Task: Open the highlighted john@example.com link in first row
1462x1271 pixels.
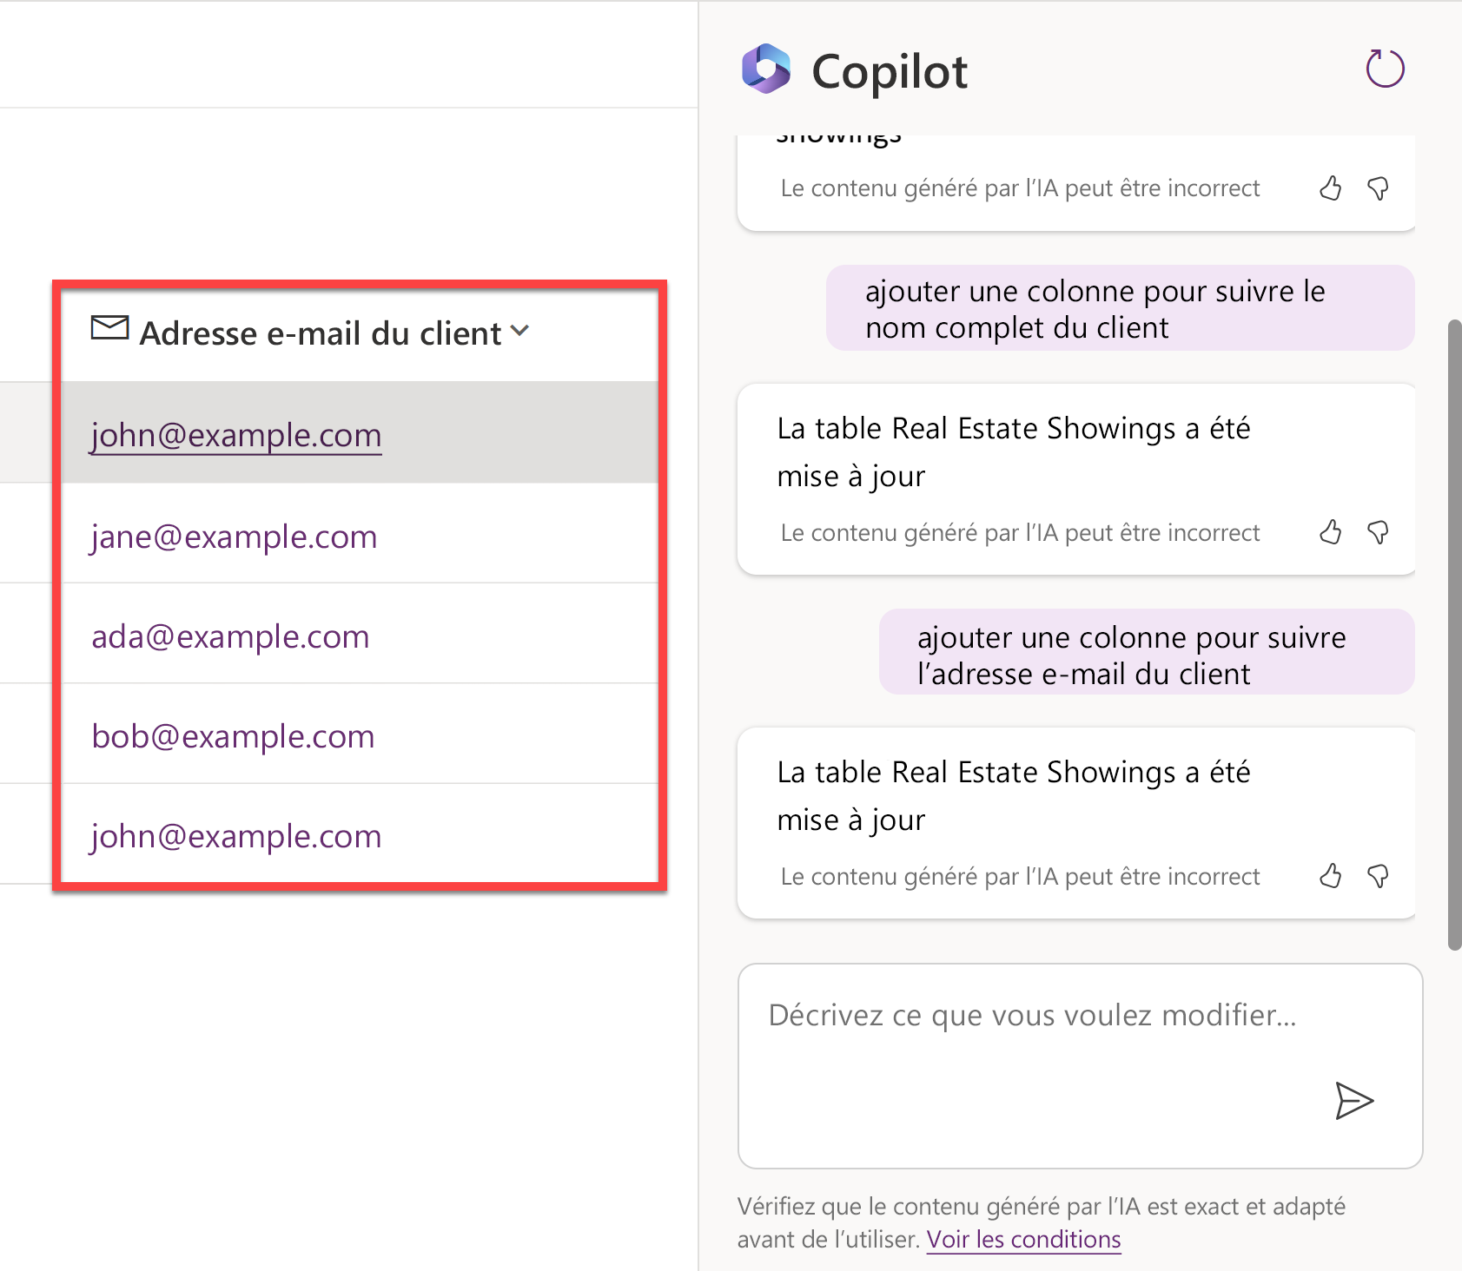Action: [236, 435]
